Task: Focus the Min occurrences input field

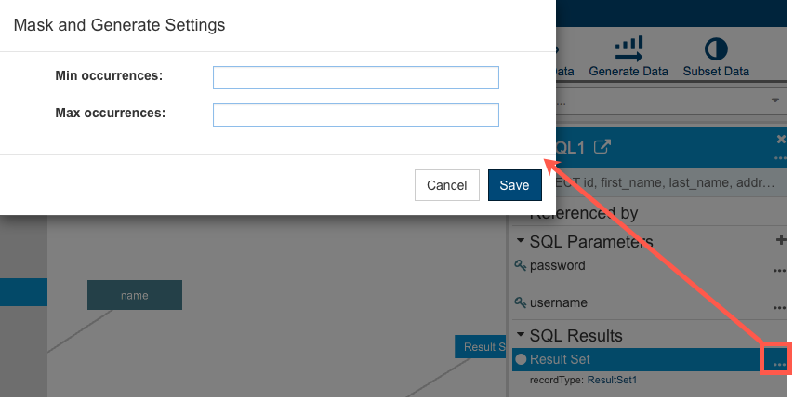Action: (356, 77)
